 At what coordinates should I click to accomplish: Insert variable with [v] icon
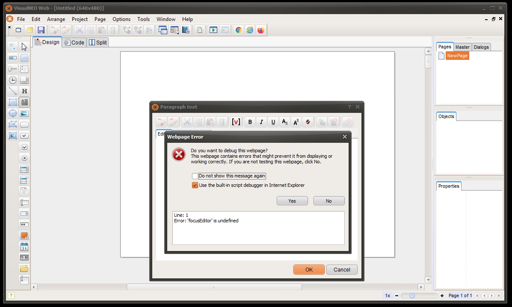236,122
